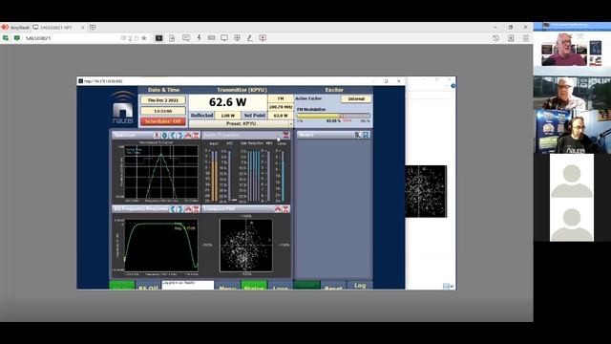Click the blue info icon in Spectrum panel
The width and height of the screenshot is (611, 344).
164,136
